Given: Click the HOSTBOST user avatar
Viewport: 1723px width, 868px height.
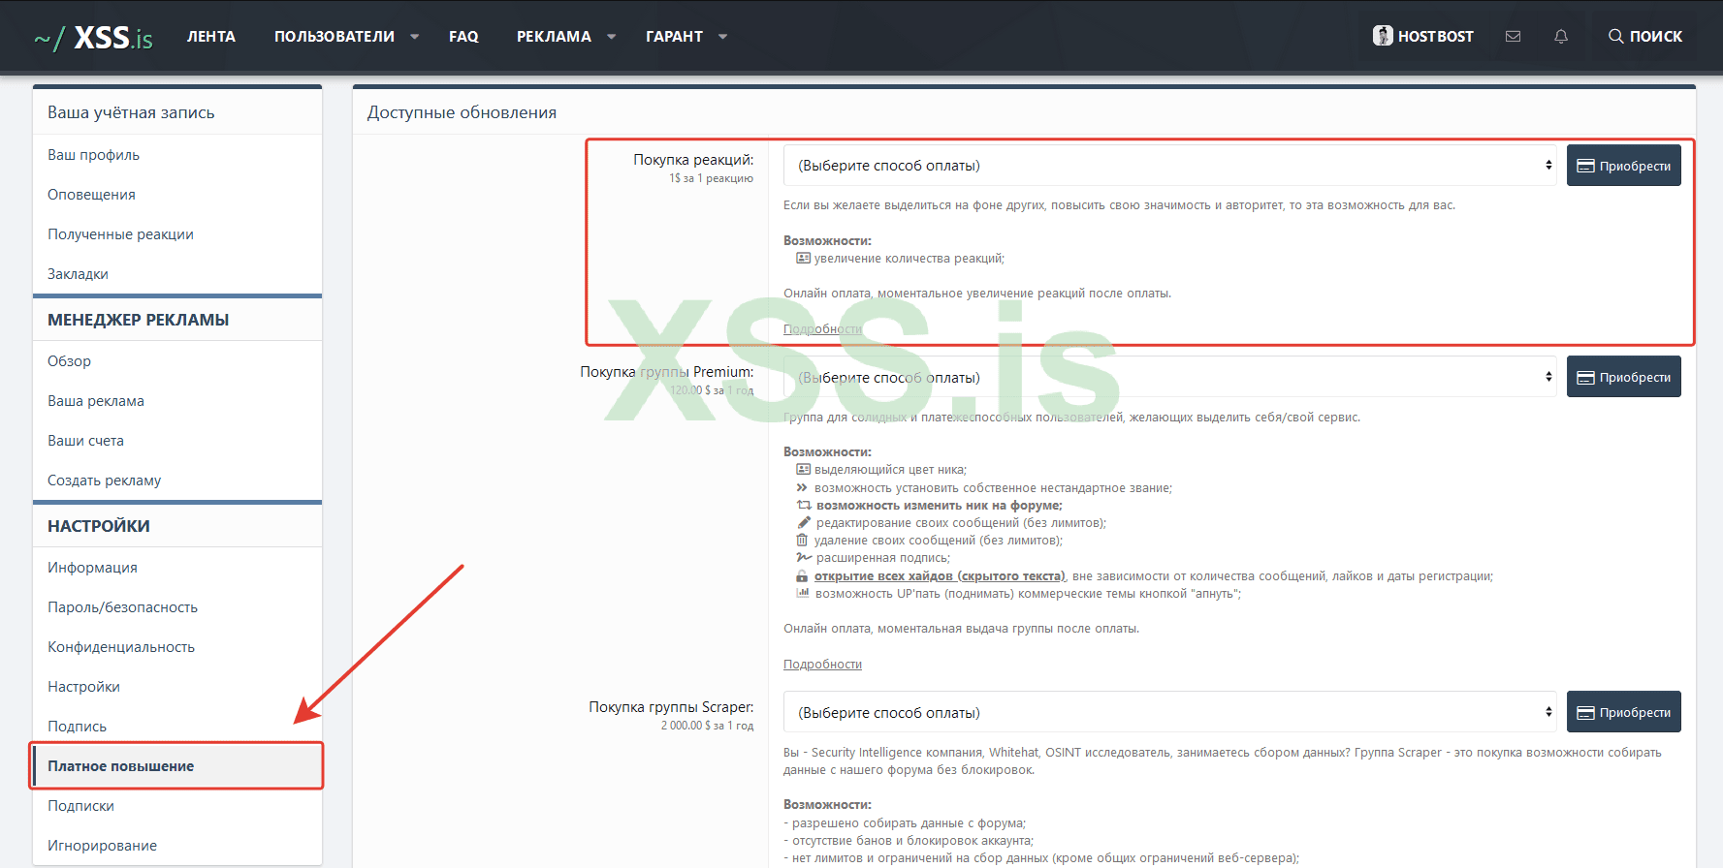Looking at the screenshot, I should [1383, 36].
